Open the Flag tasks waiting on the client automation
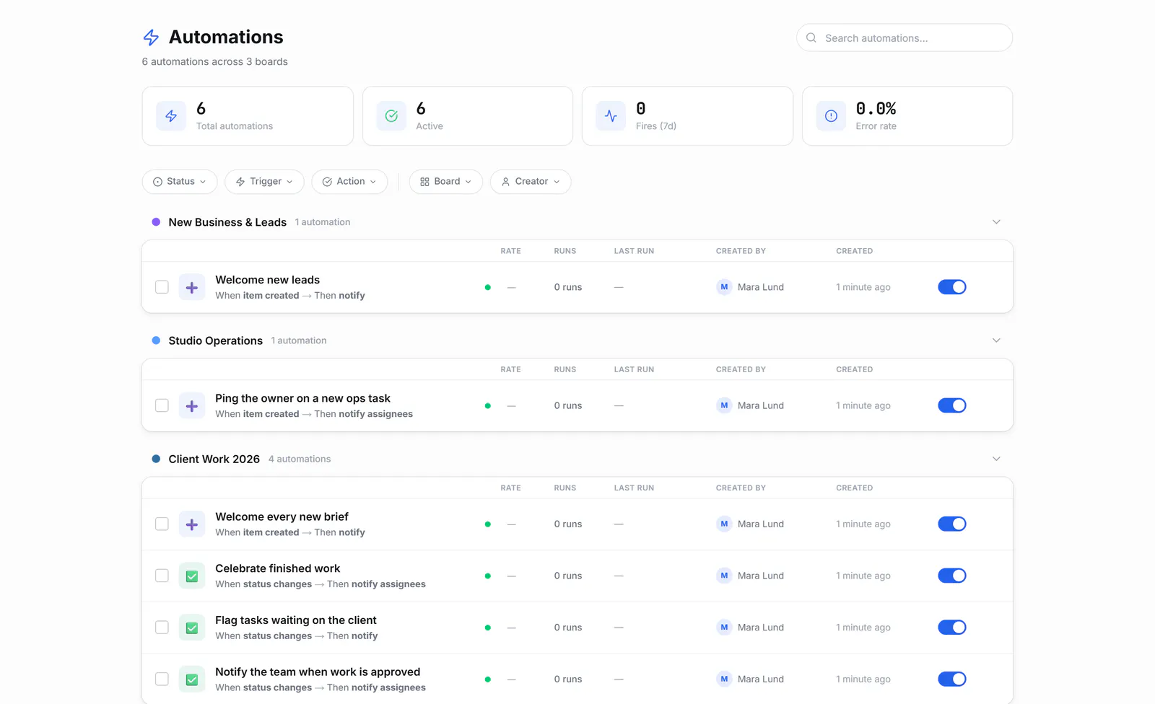This screenshot has width=1155, height=704. pyautogui.click(x=296, y=620)
